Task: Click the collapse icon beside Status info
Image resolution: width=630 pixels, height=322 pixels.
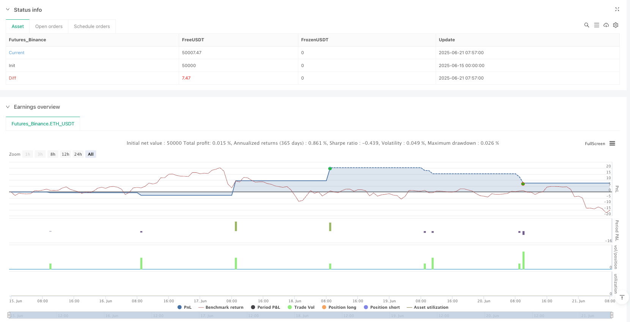Action: tap(617, 9)
